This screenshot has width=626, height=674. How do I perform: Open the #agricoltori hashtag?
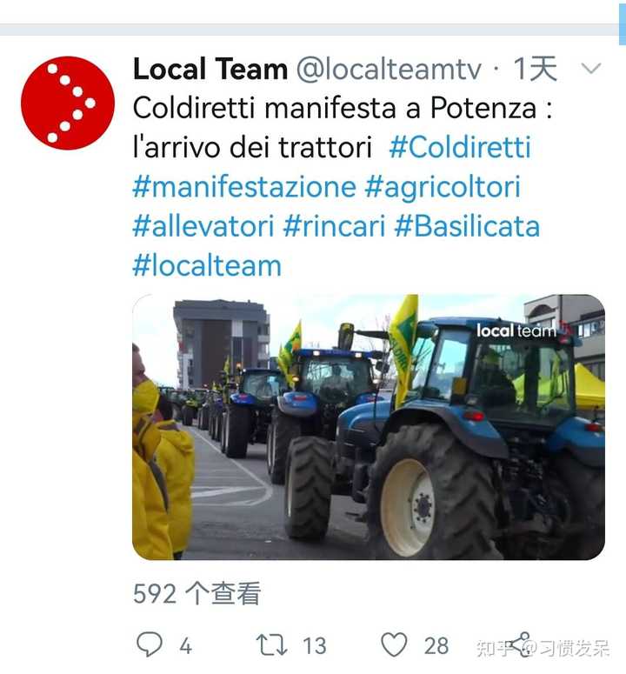[443, 188]
